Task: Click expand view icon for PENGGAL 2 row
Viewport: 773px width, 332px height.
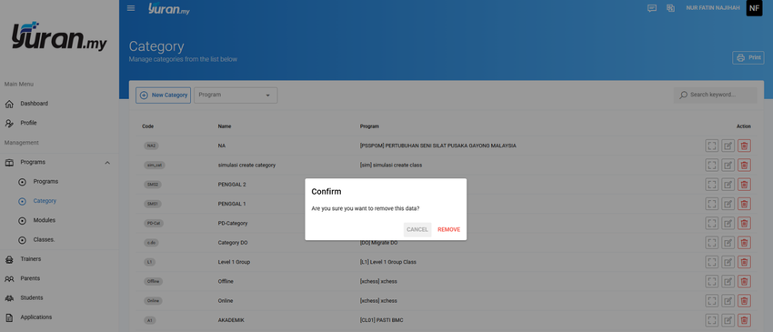Action: 712,185
